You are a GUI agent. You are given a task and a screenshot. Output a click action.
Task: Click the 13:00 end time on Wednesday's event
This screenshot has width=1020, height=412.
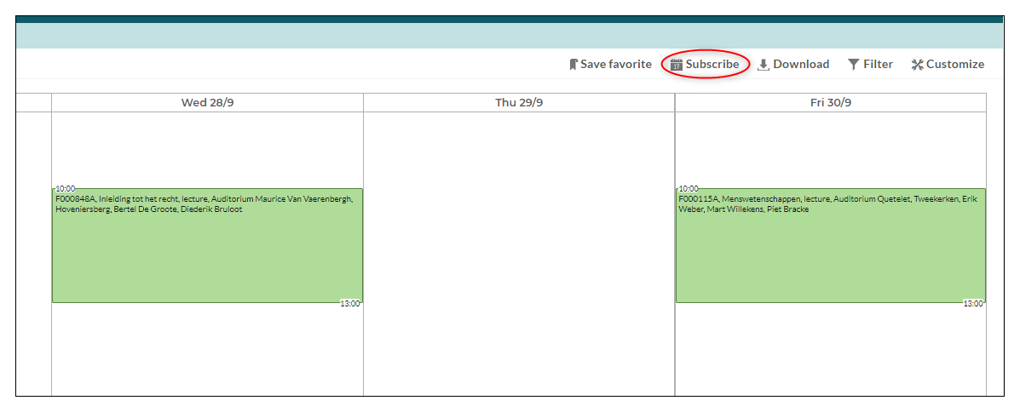pos(349,304)
